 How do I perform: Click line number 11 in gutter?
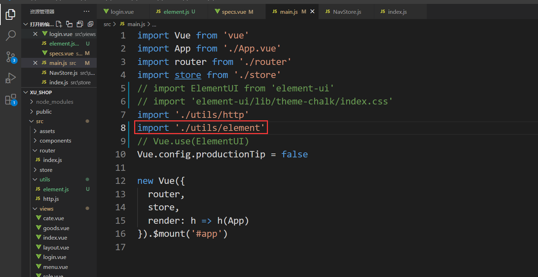point(120,168)
